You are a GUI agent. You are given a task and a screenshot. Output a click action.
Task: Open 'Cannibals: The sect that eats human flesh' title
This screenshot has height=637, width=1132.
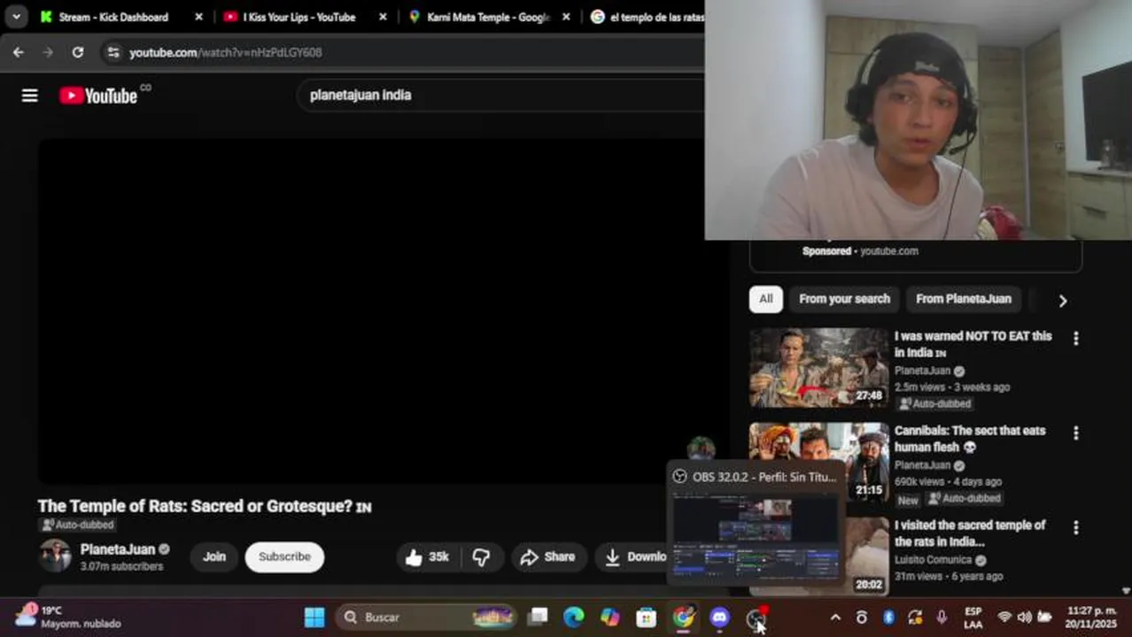[970, 439]
